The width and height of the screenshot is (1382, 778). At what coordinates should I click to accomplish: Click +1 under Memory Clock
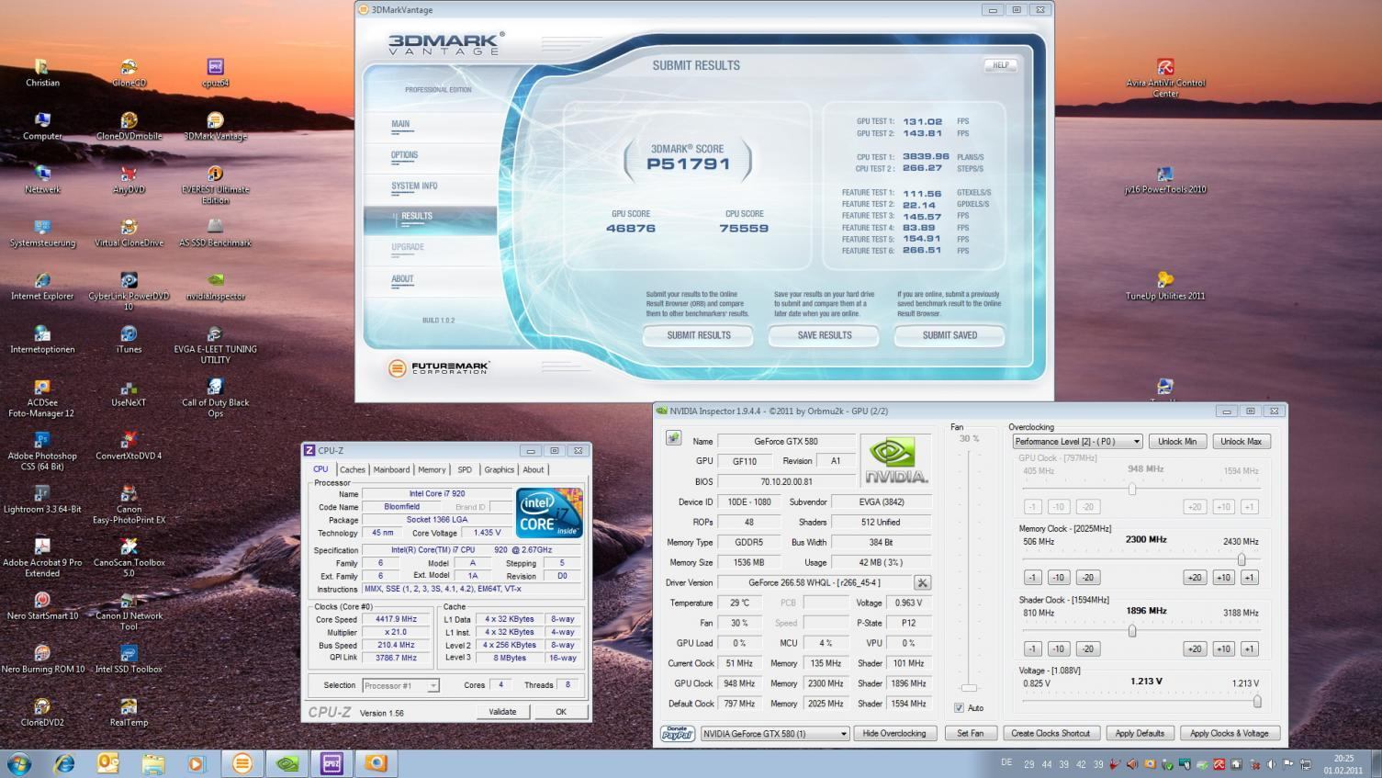(1248, 578)
